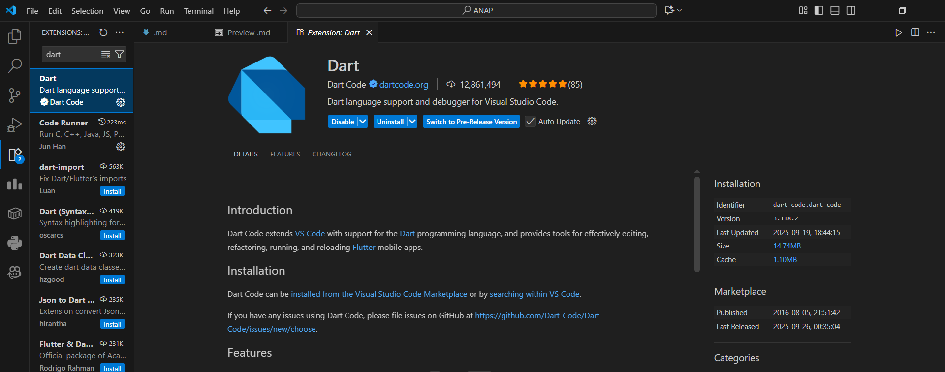945x372 pixels.
Task: Click the details page vertical scrollbar
Action: point(697,224)
